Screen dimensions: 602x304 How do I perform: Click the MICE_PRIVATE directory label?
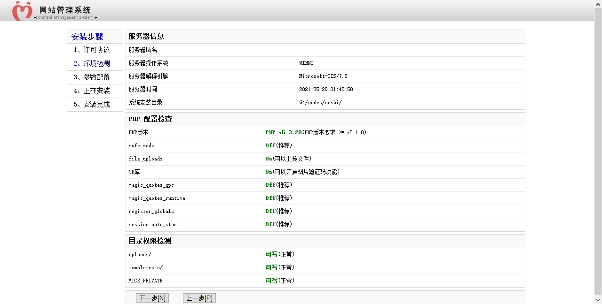tap(146, 281)
